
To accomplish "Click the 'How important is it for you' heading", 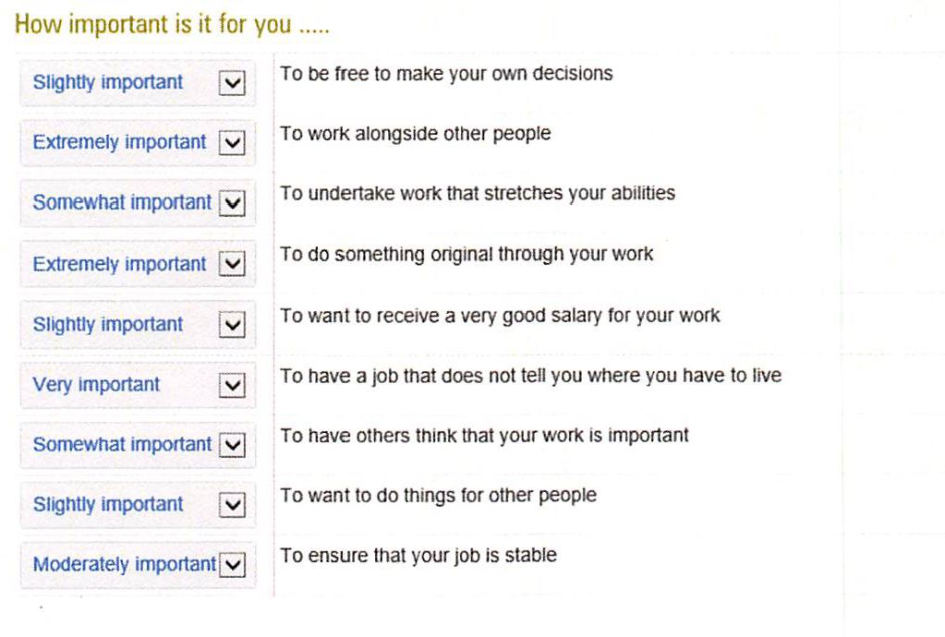I will pos(173,25).
